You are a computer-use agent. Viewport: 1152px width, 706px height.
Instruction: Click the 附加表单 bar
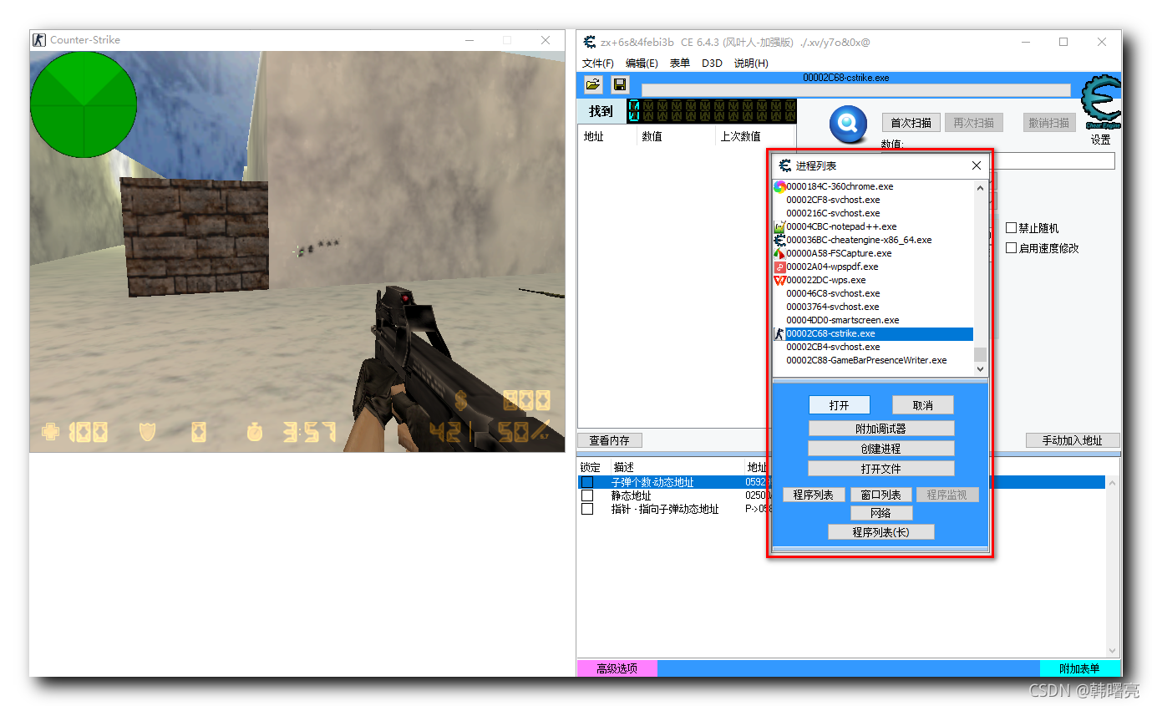(1080, 668)
